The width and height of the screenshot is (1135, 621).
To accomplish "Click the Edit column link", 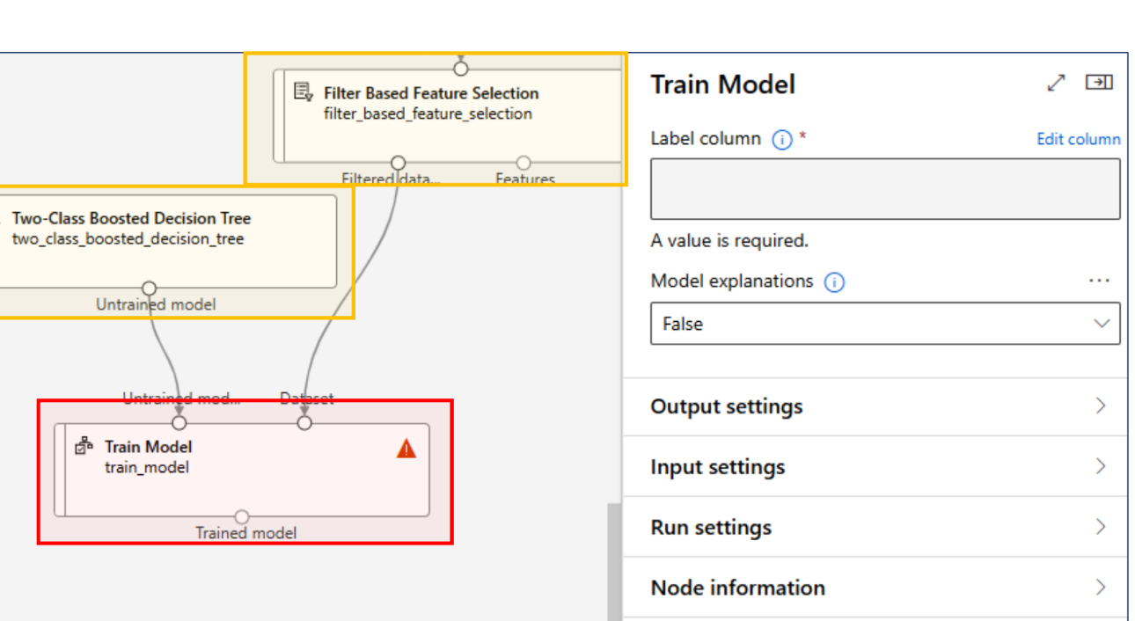I will [1078, 139].
